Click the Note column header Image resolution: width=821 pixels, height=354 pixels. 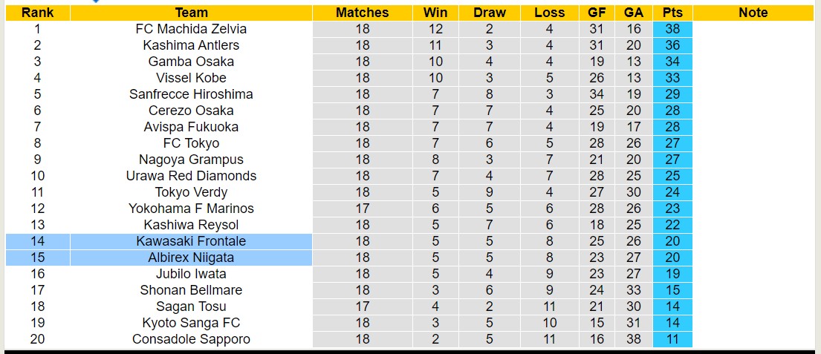pos(753,13)
